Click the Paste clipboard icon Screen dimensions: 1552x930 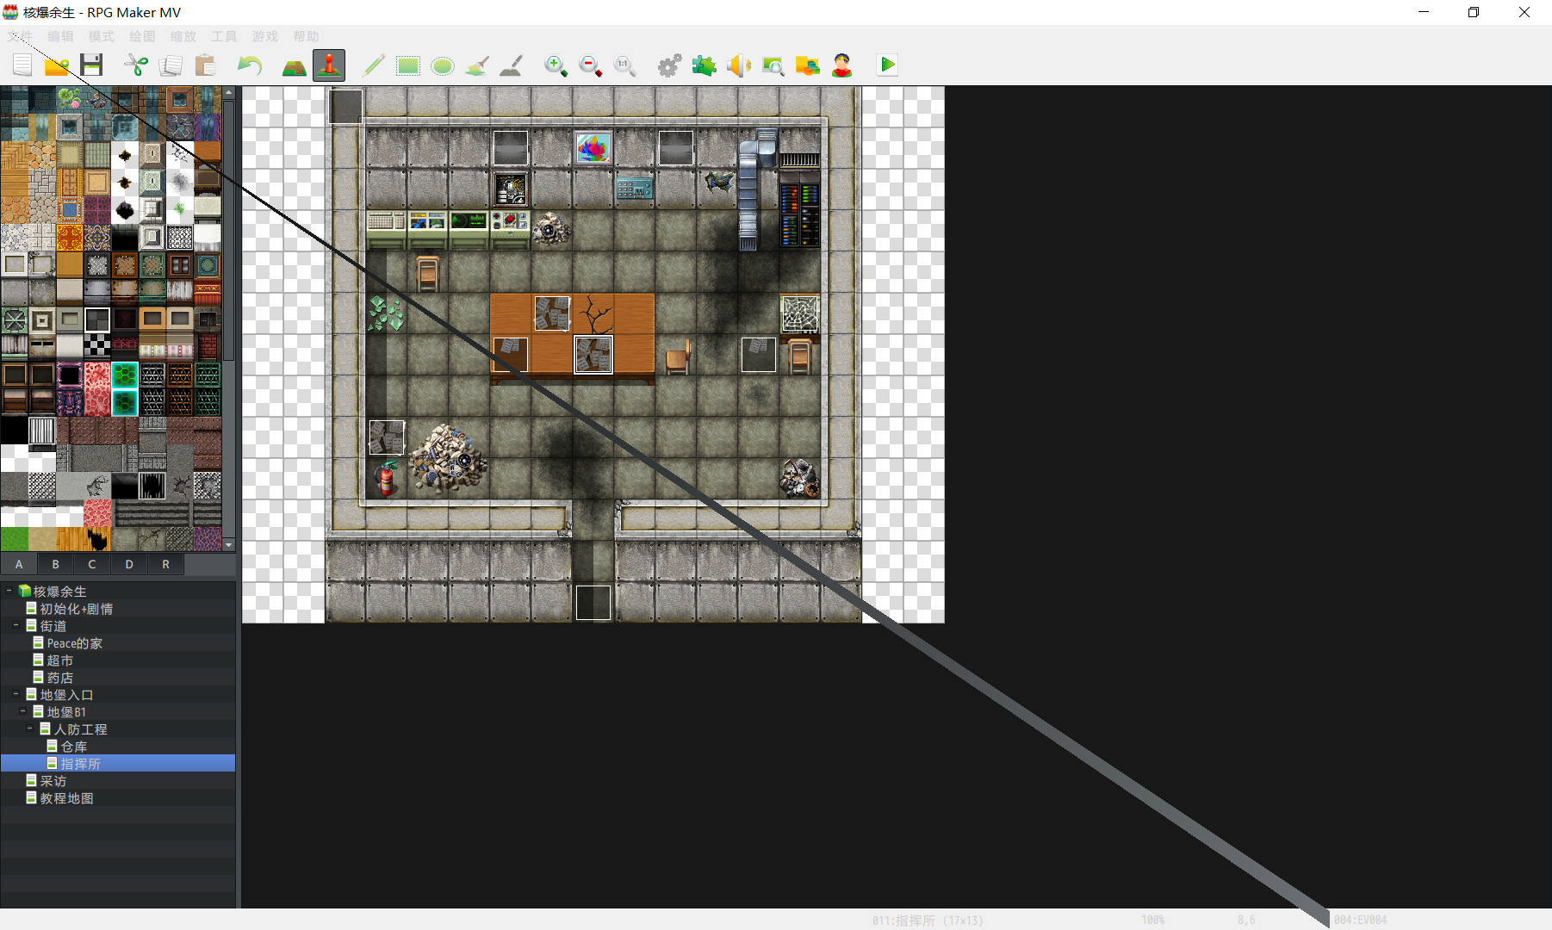coord(205,65)
